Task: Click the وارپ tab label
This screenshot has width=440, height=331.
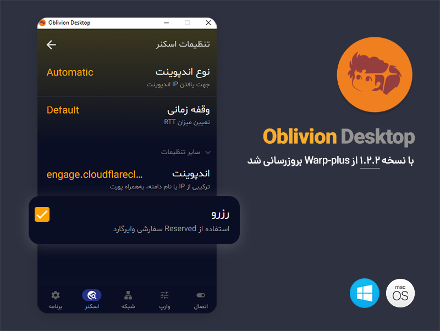Action: pos(164,307)
